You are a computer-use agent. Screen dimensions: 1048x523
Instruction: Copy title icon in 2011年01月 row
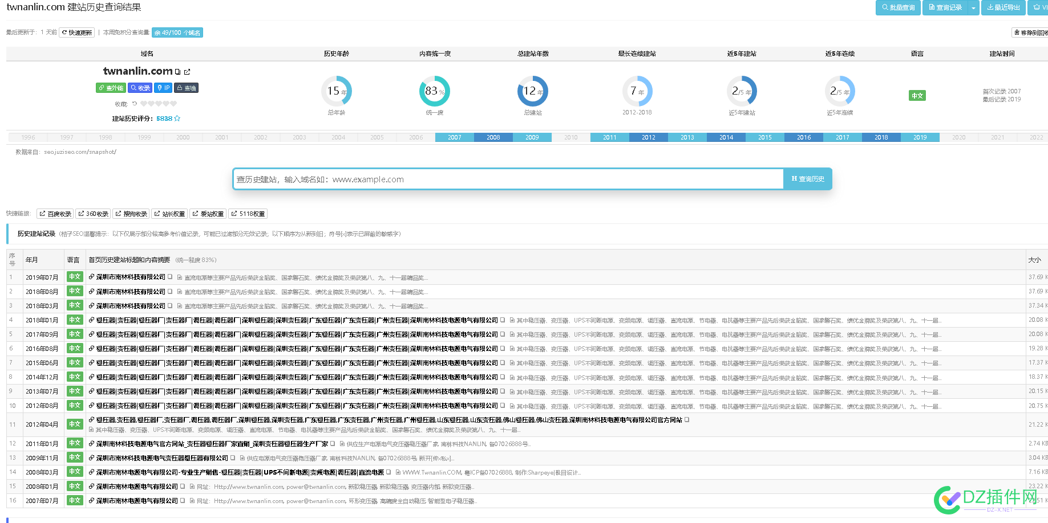(x=333, y=443)
